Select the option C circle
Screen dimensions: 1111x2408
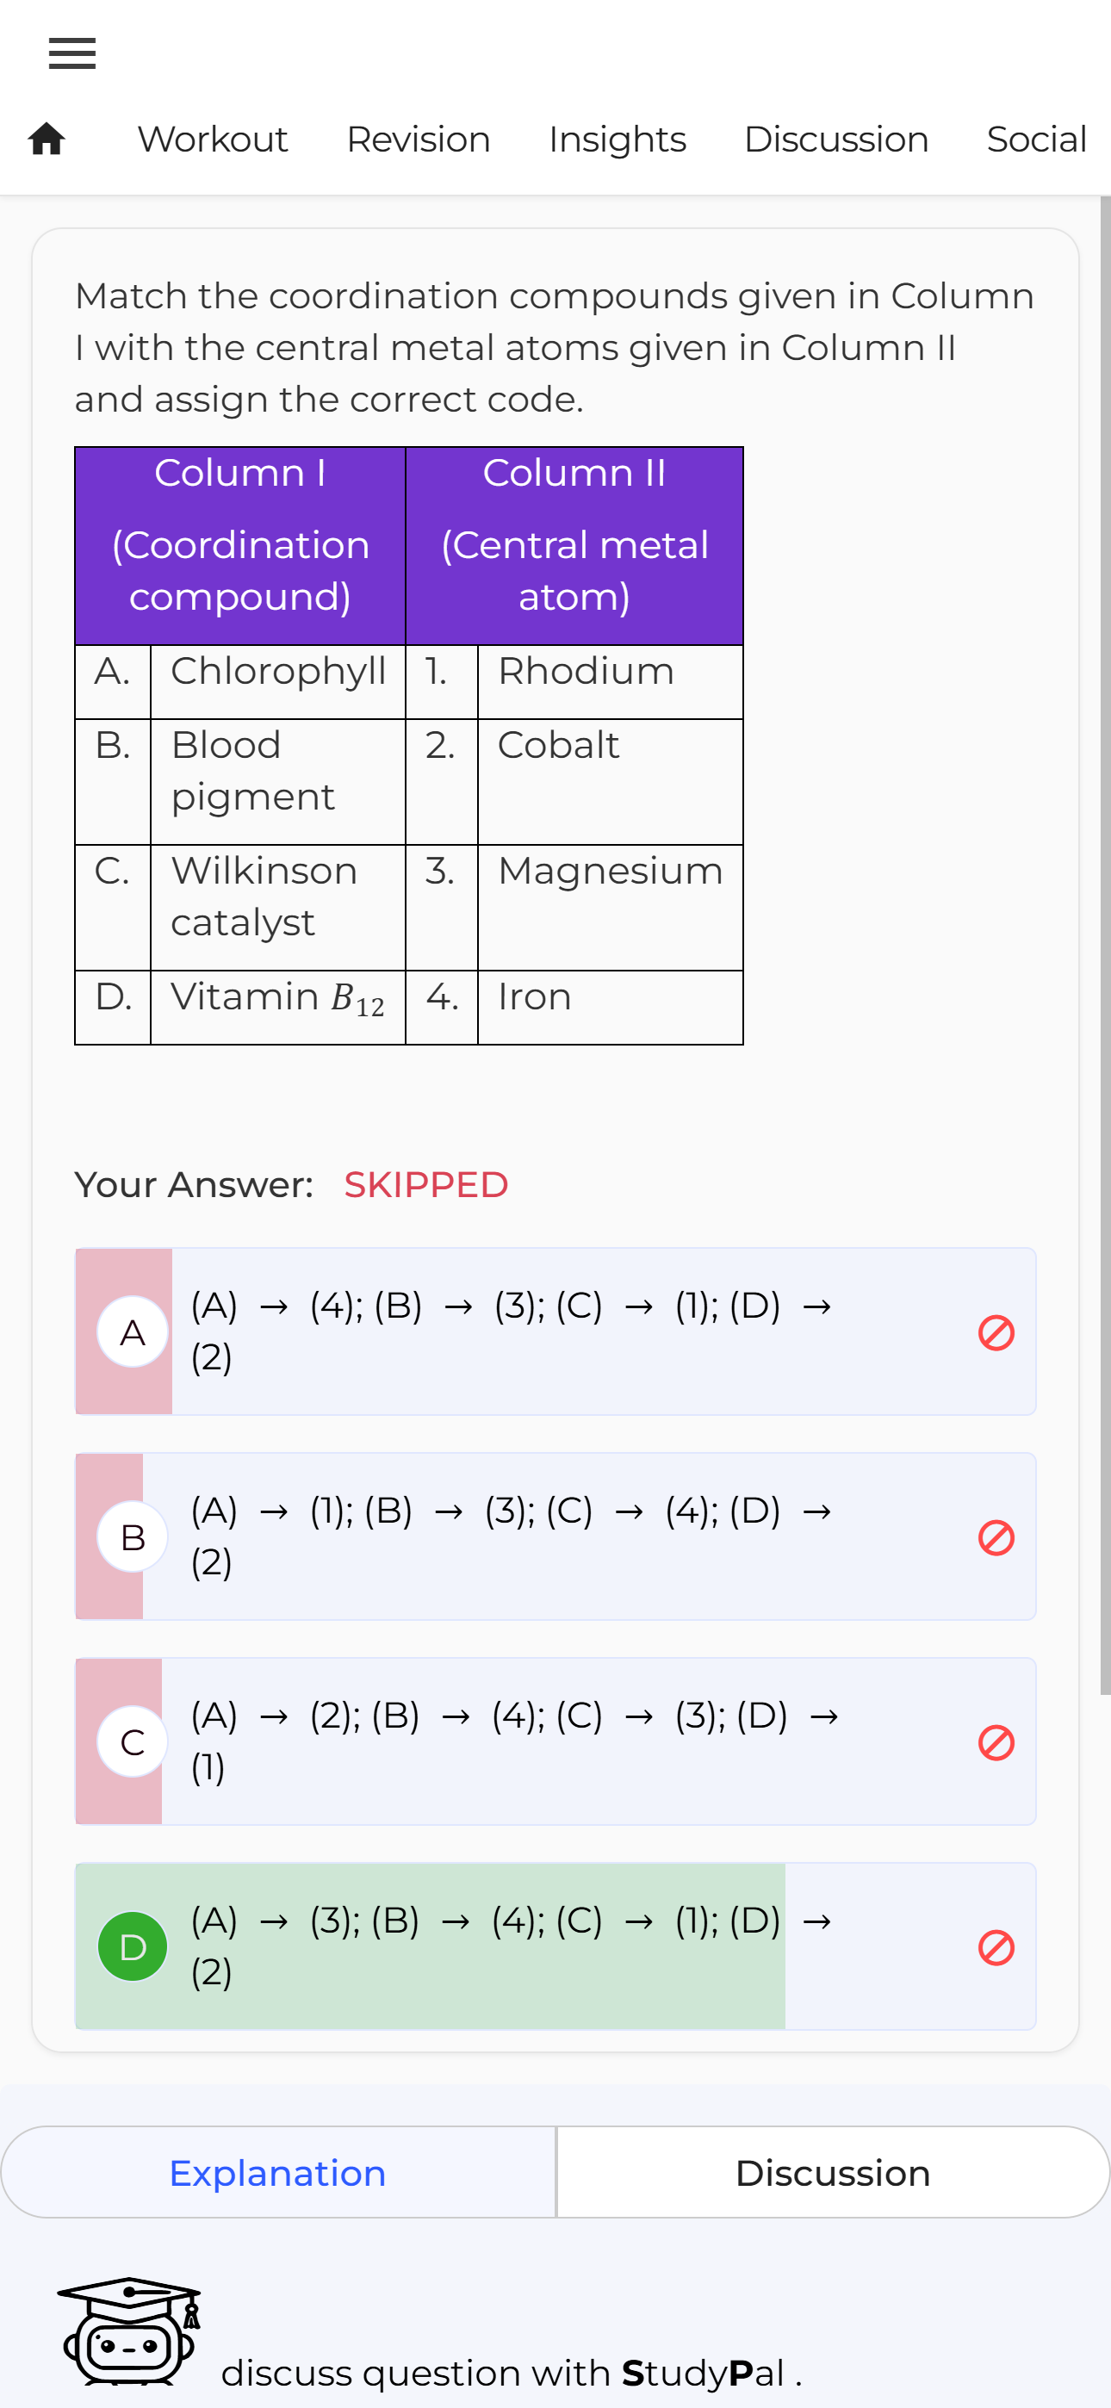pos(133,1741)
